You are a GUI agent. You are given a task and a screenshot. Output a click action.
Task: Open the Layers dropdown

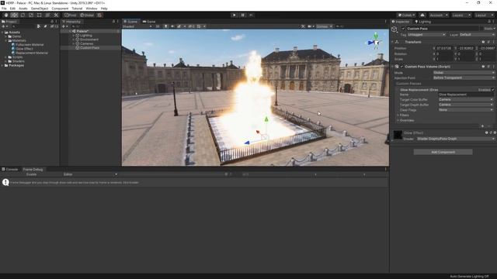click(x=461, y=15)
